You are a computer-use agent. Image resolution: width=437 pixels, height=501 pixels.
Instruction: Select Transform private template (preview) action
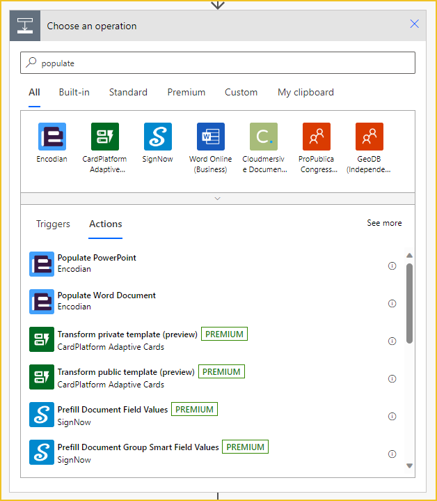point(213,339)
